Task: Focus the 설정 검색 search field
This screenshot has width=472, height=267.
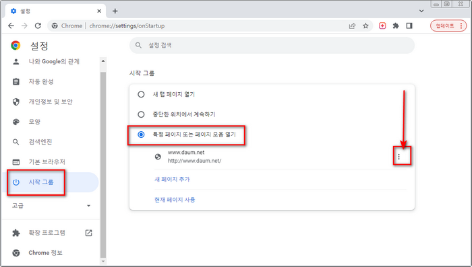Action: (272, 45)
